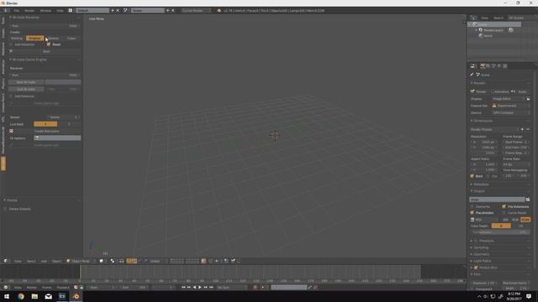The width and height of the screenshot is (538, 302).
Task: Select the orange Streamer create option
Action: (x=34, y=38)
